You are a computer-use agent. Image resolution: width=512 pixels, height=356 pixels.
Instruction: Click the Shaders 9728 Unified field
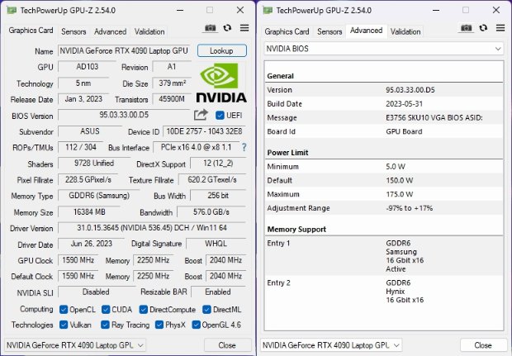[x=94, y=164]
